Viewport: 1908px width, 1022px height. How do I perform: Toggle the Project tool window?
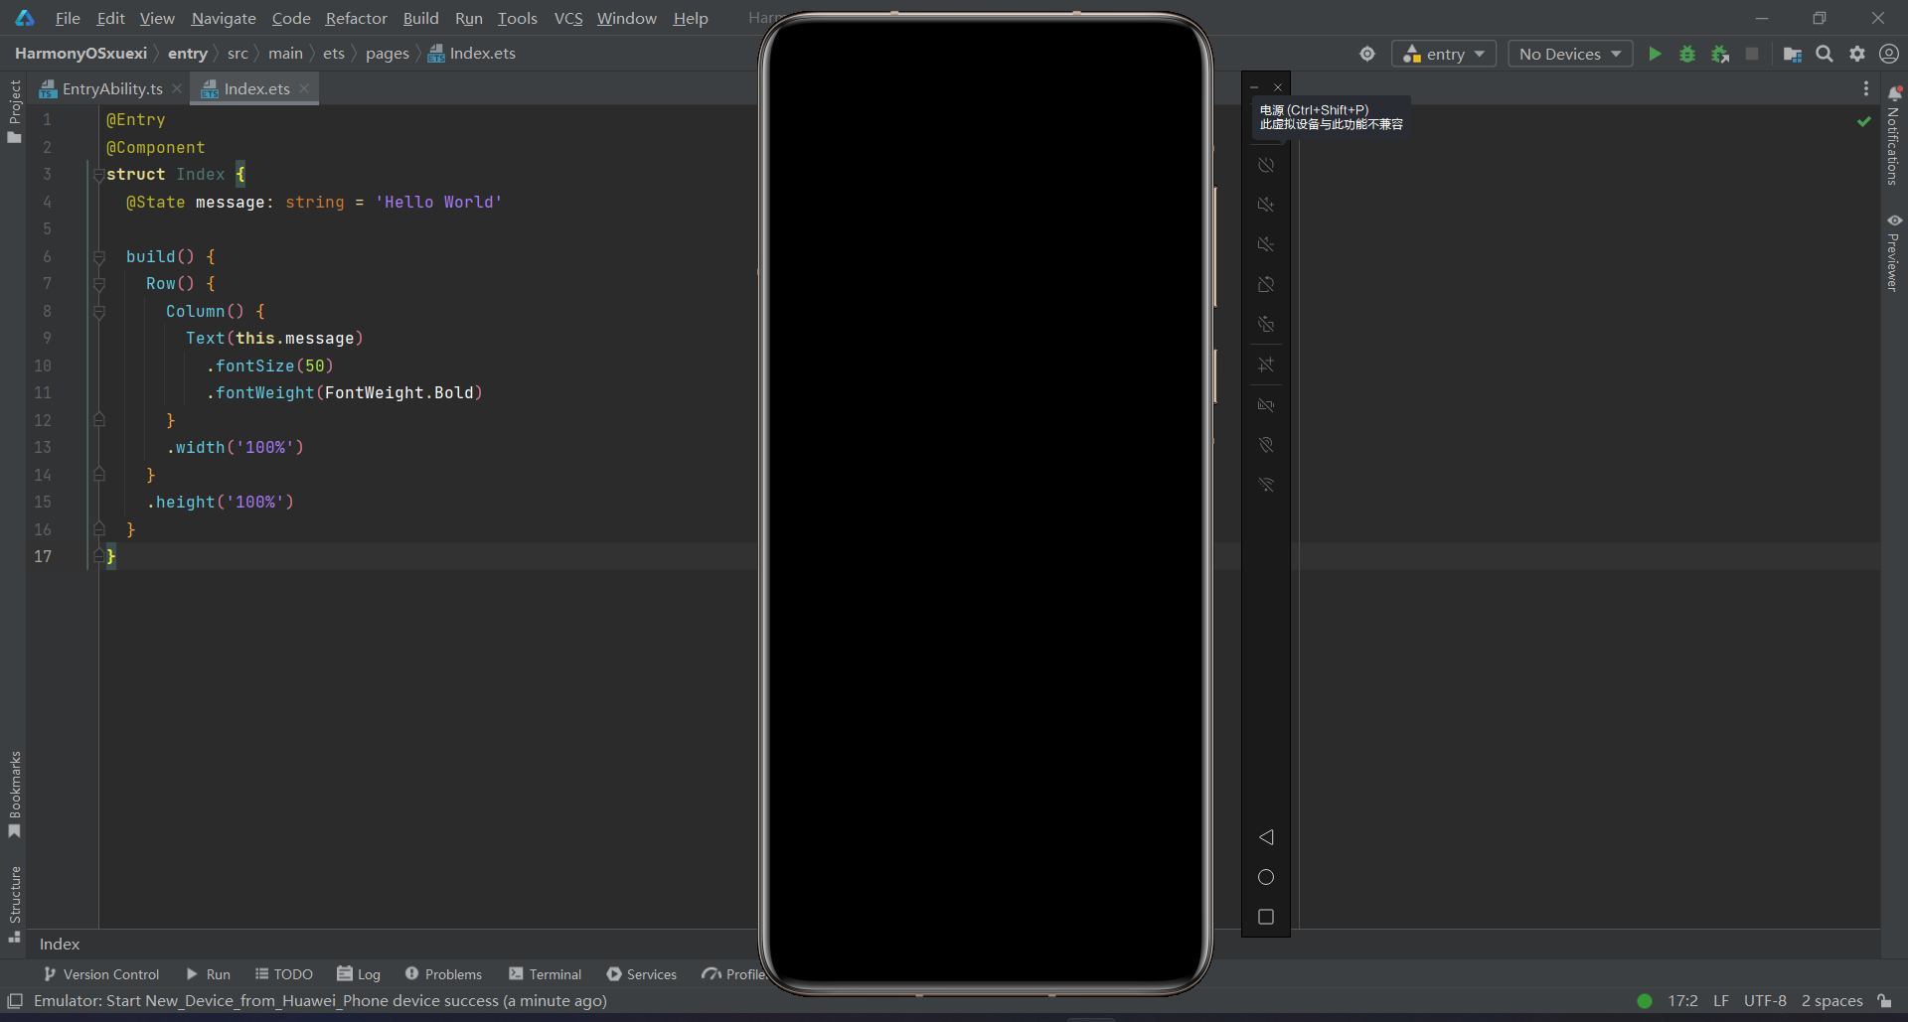click(x=15, y=110)
